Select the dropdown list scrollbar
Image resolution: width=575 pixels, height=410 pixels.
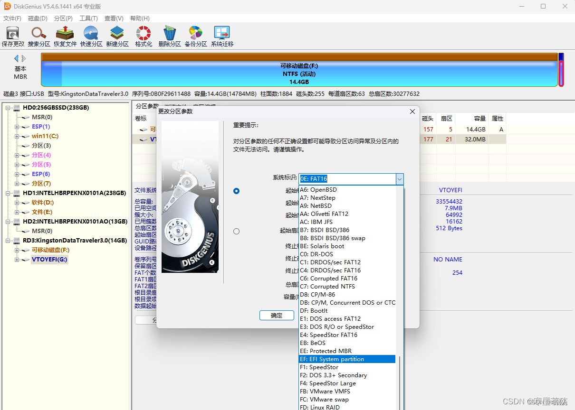400,383
